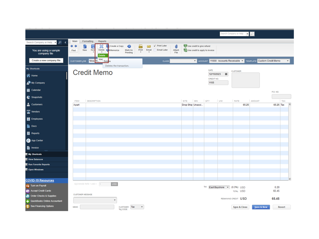Toggle the Print Later checkbox

(155, 46)
